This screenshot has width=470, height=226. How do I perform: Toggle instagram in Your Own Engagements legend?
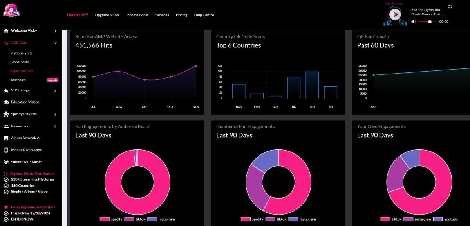[x=417, y=219]
